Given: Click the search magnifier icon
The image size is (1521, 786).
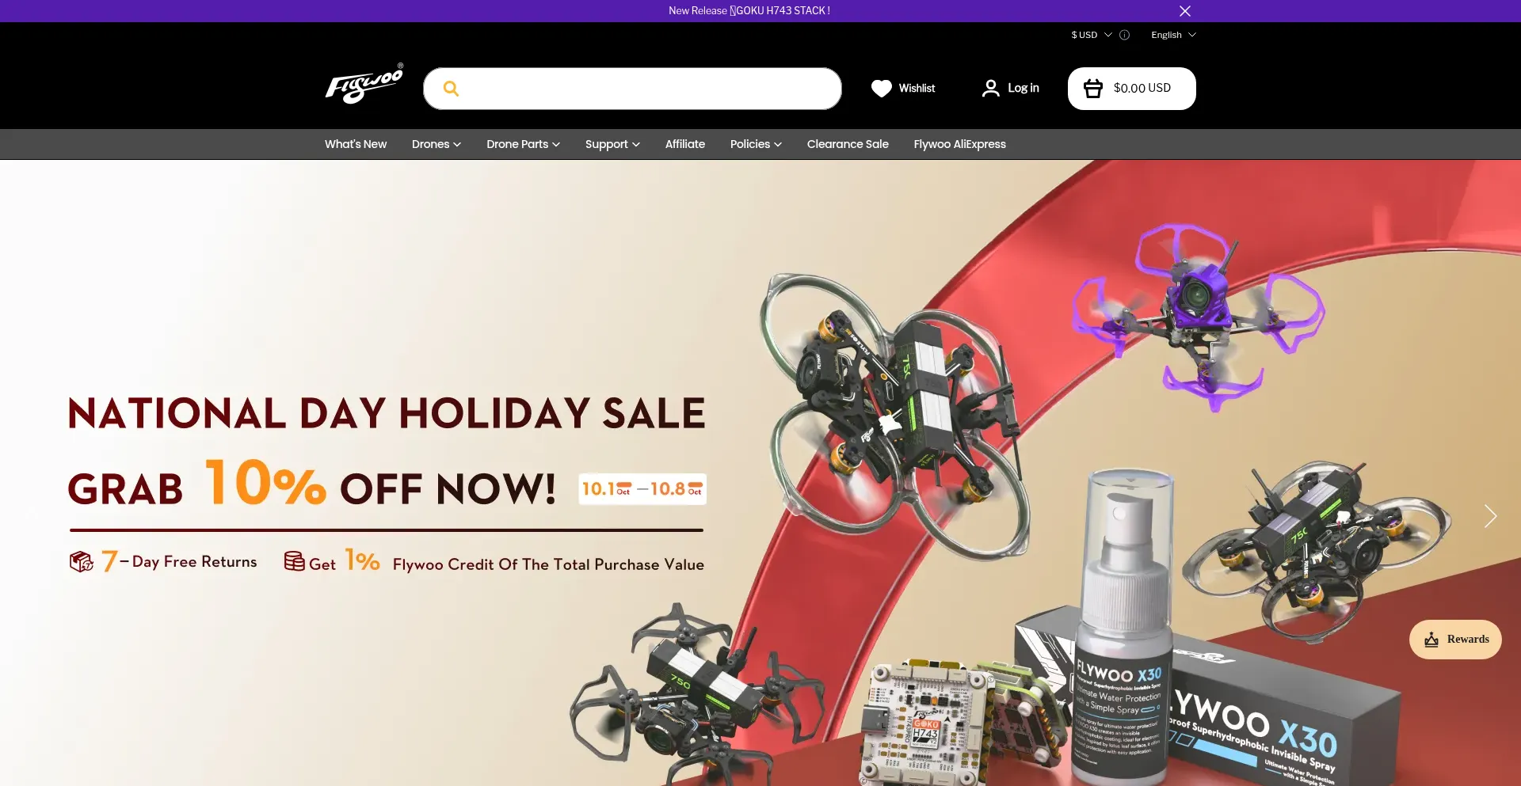Looking at the screenshot, I should 451,89.
